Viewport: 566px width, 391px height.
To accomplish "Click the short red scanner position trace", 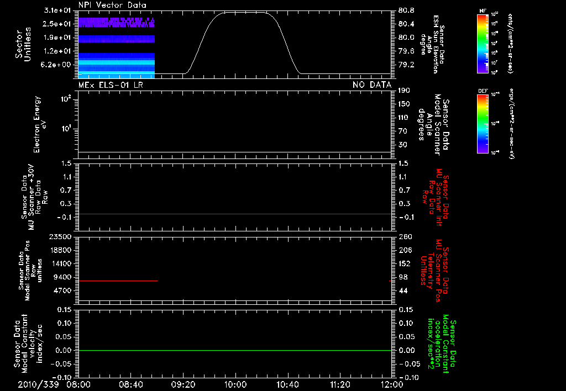I will pyautogui.click(x=118, y=281).
